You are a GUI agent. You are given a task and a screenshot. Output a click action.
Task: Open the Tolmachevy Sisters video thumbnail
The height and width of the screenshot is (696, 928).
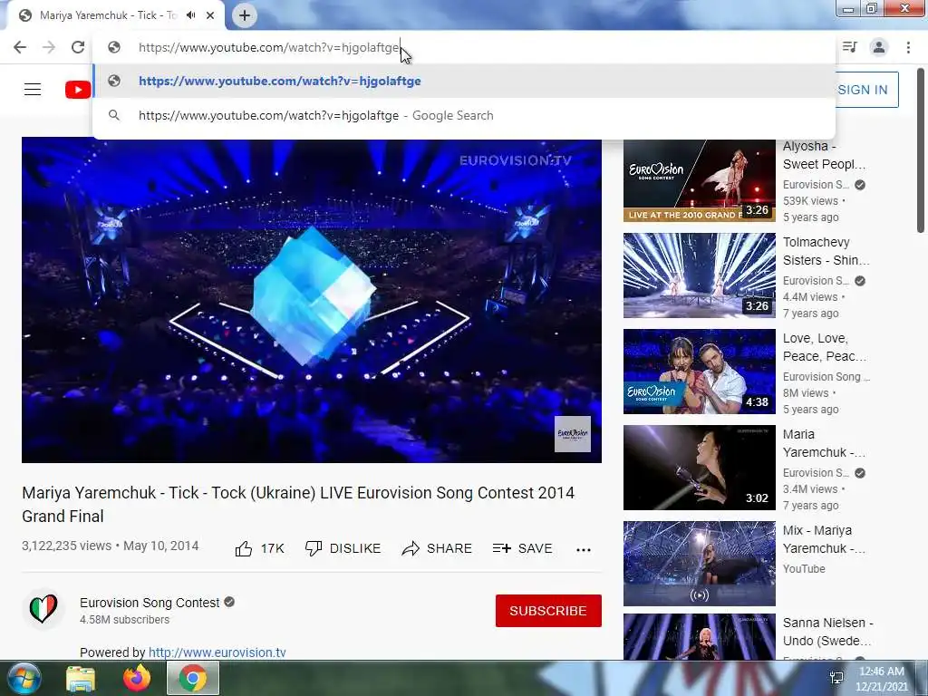pos(699,275)
